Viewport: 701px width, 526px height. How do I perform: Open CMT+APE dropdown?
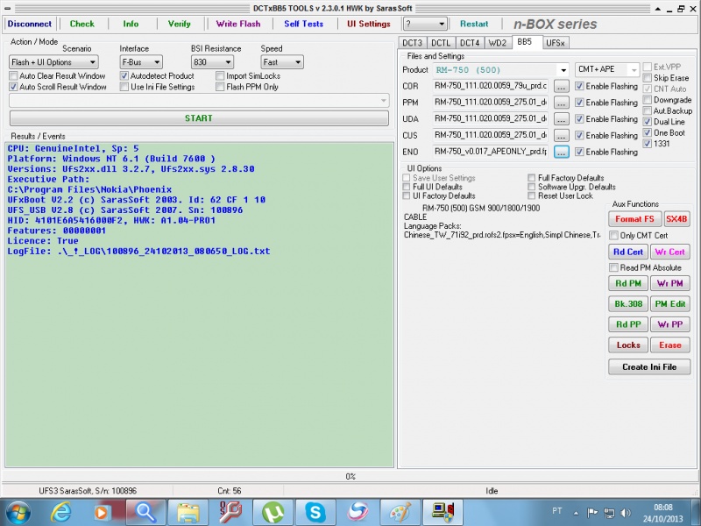coord(606,69)
